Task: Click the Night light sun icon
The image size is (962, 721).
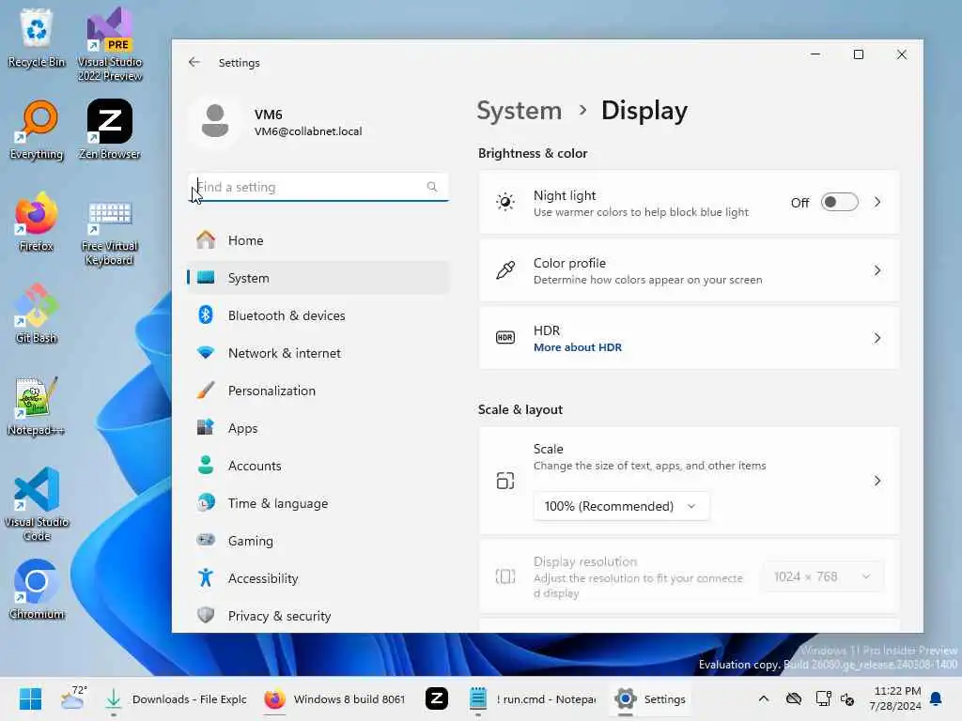Action: point(505,202)
